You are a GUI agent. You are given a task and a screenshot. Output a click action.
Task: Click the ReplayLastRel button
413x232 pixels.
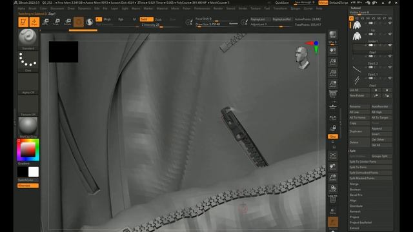[282, 19]
